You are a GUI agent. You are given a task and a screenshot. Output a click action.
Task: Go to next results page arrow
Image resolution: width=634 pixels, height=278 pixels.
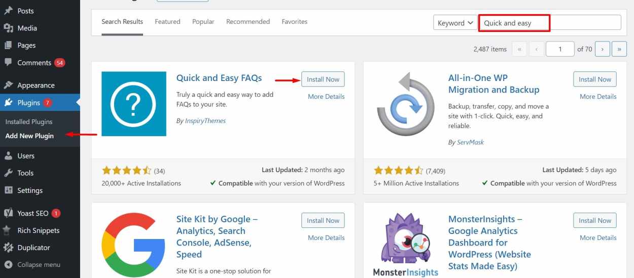602,49
